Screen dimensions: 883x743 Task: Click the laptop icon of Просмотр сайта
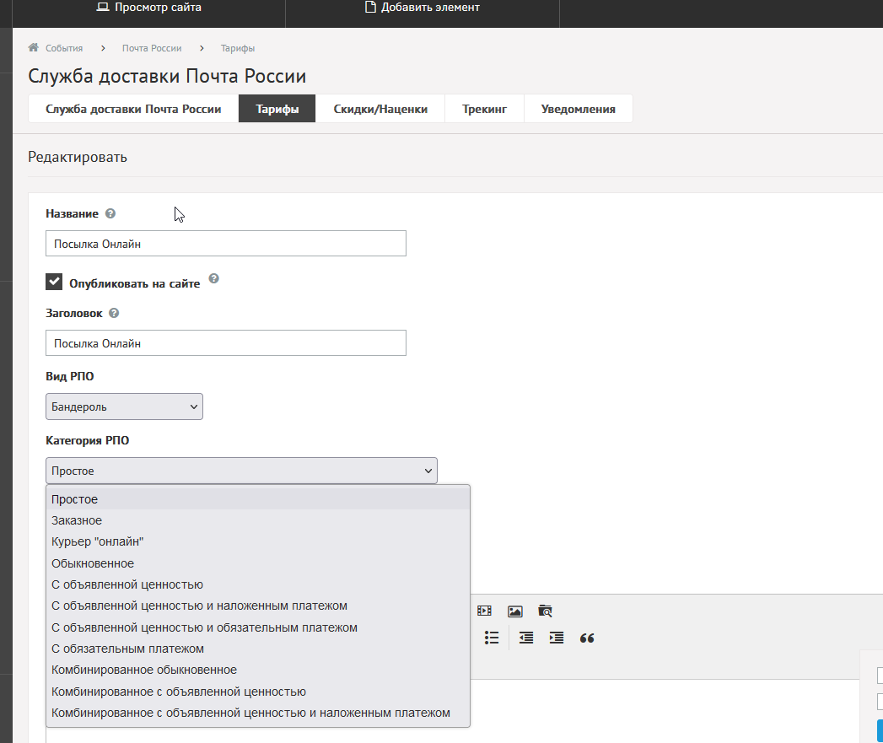(x=103, y=8)
